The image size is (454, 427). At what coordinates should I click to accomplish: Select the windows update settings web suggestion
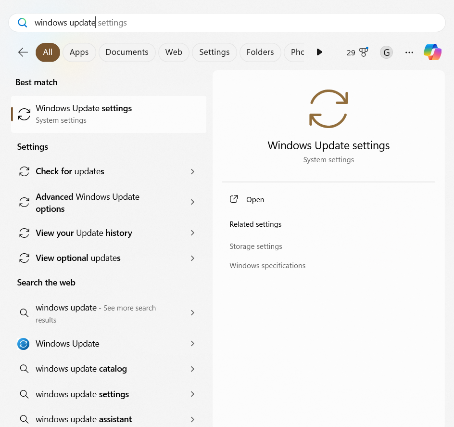[x=109, y=394]
